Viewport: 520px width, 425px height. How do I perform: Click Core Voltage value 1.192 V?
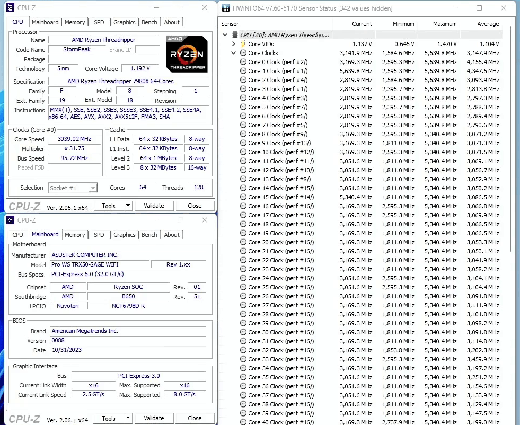pyautogui.click(x=140, y=68)
